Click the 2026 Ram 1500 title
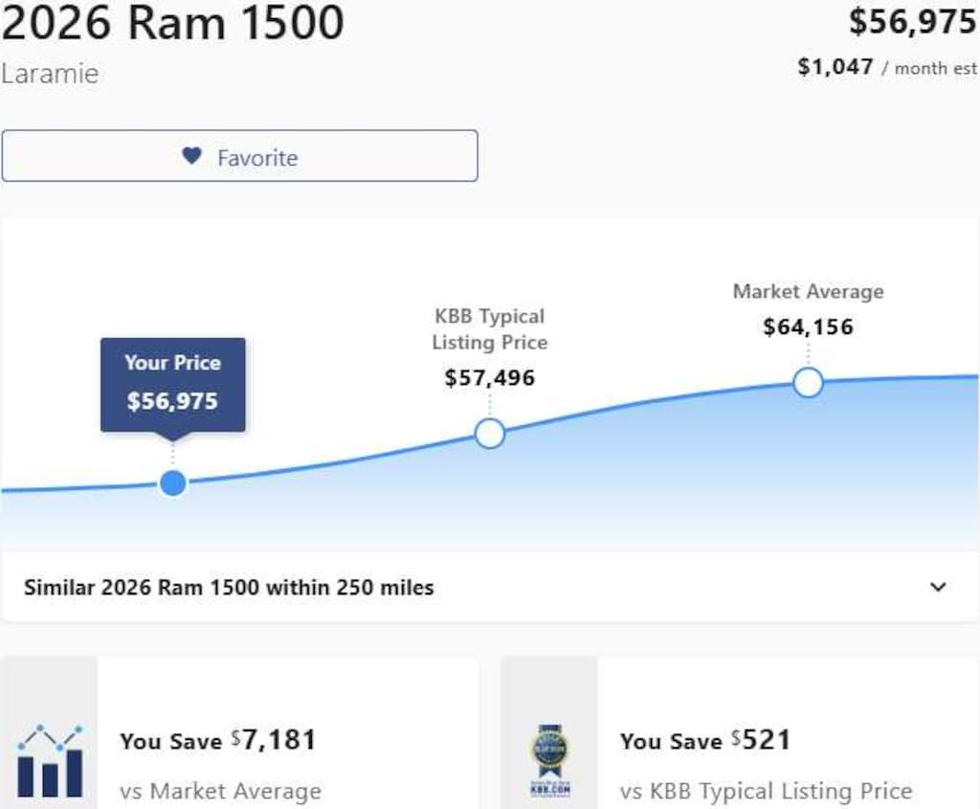This screenshot has width=980, height=809. pos(172,23)
